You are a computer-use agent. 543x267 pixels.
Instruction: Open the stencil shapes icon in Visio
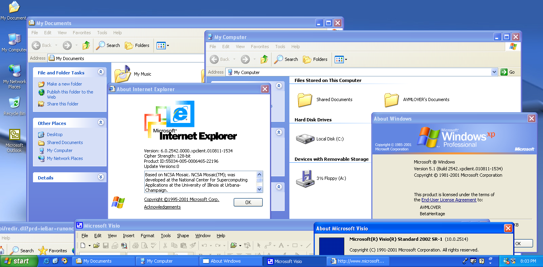[x=234, y=246]
